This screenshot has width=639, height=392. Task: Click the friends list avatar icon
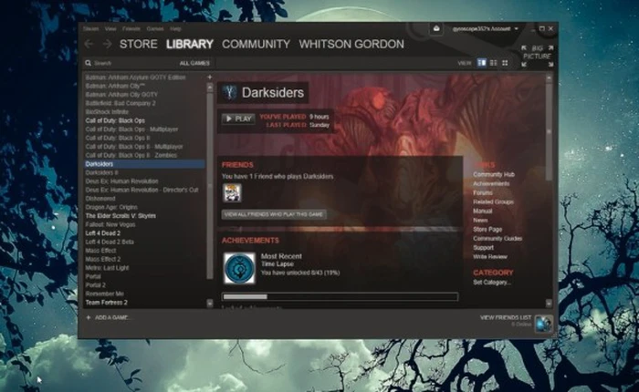click(544, 324)
